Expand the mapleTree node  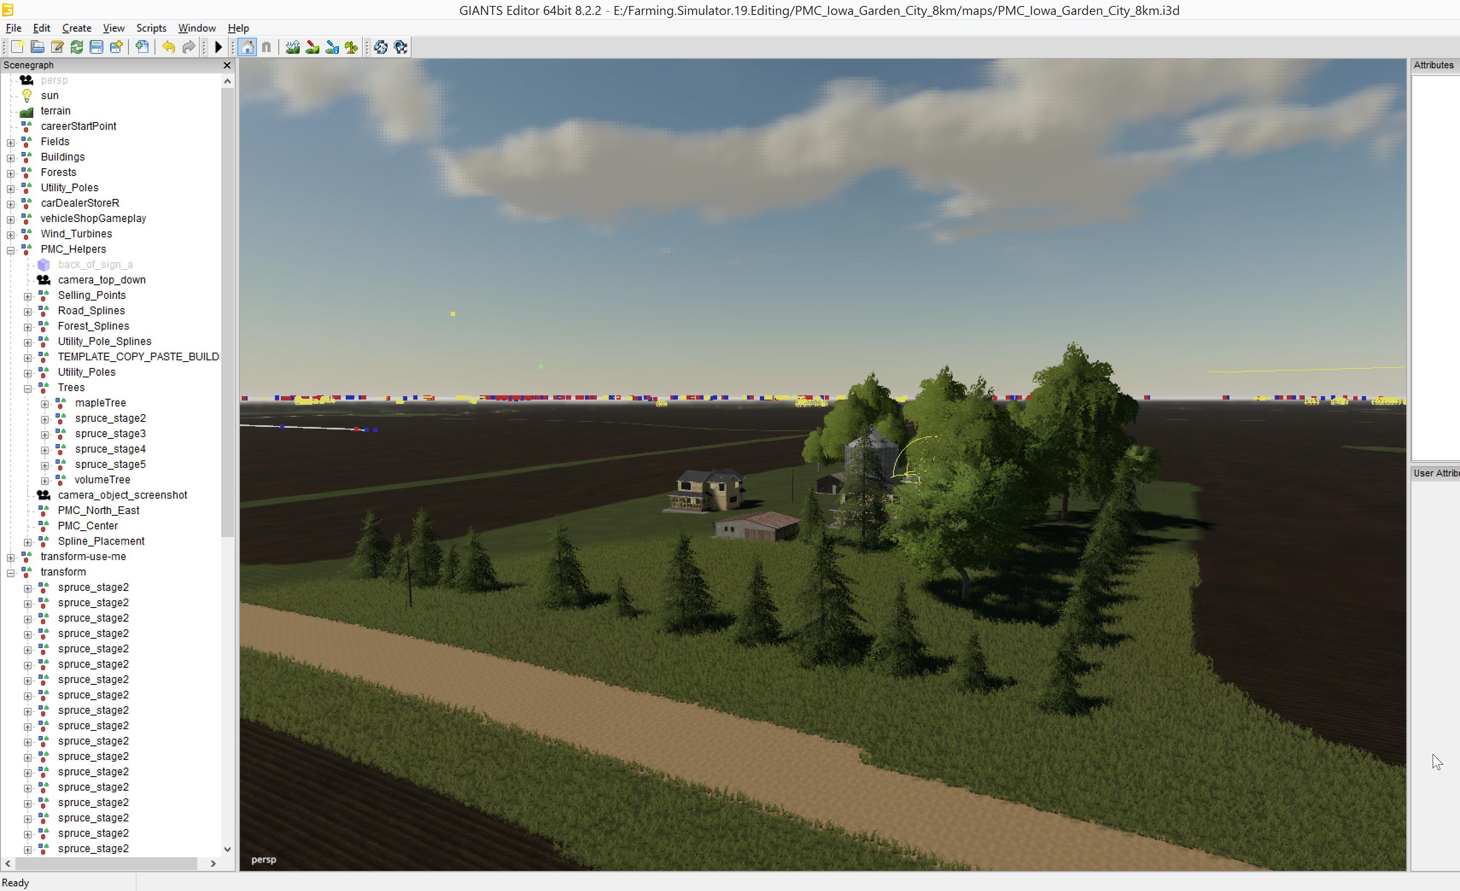pyautogui.click(x=45, y=404)
